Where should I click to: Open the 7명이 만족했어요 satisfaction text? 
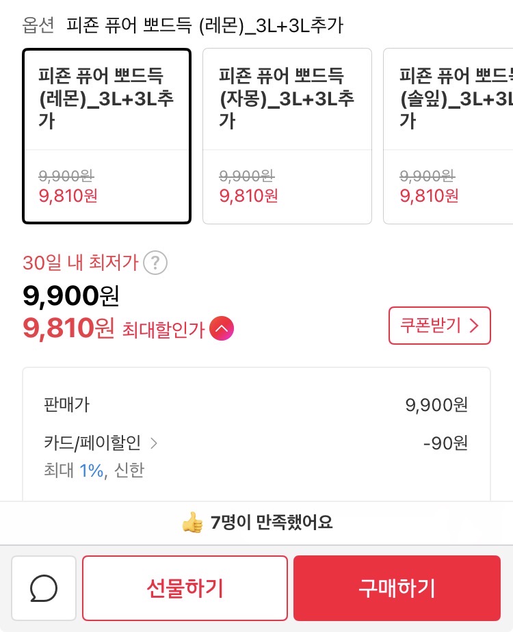[272, 523]
